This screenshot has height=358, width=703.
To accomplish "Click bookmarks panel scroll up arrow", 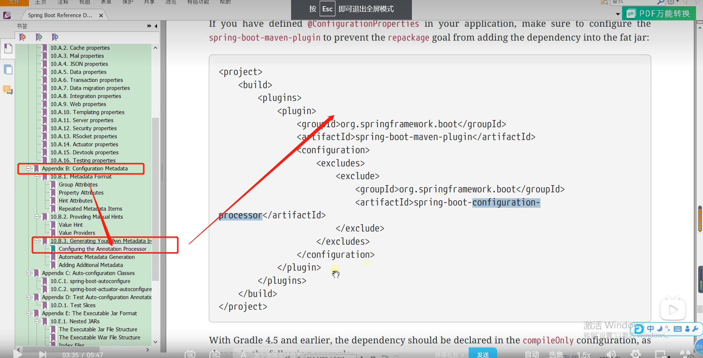I will 155,48.
